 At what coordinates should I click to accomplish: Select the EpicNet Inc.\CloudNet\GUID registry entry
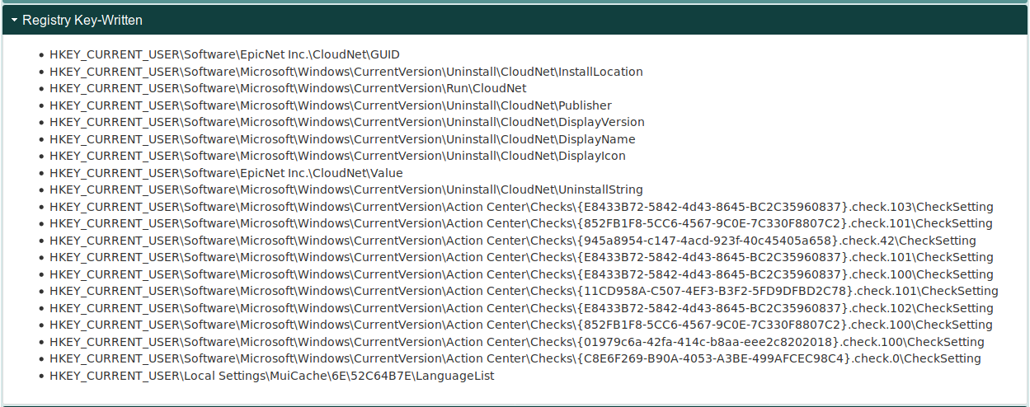pyautogui.click(x=224, y=54)
